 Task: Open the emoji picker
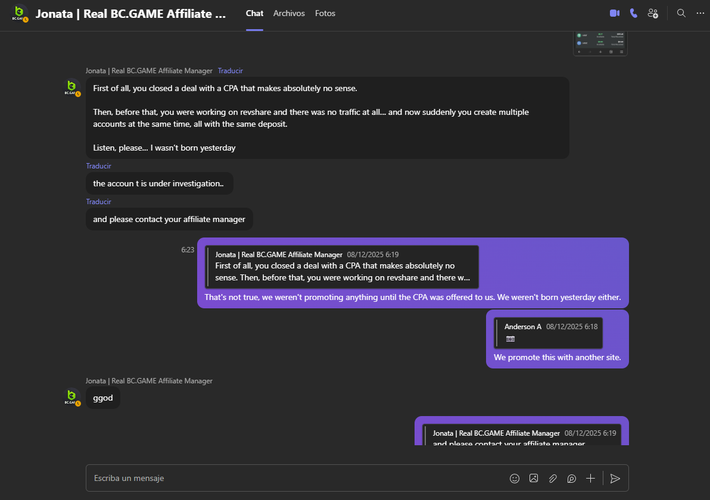514,478
